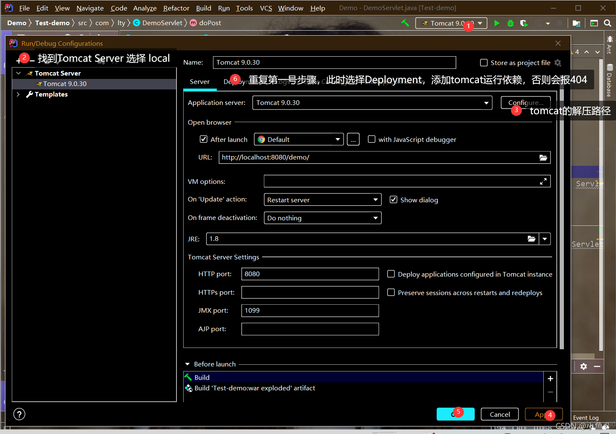Viewport: 616px width, 434px height.
Task: Click the doPost method breadcrumb
Action: point(205,23)
